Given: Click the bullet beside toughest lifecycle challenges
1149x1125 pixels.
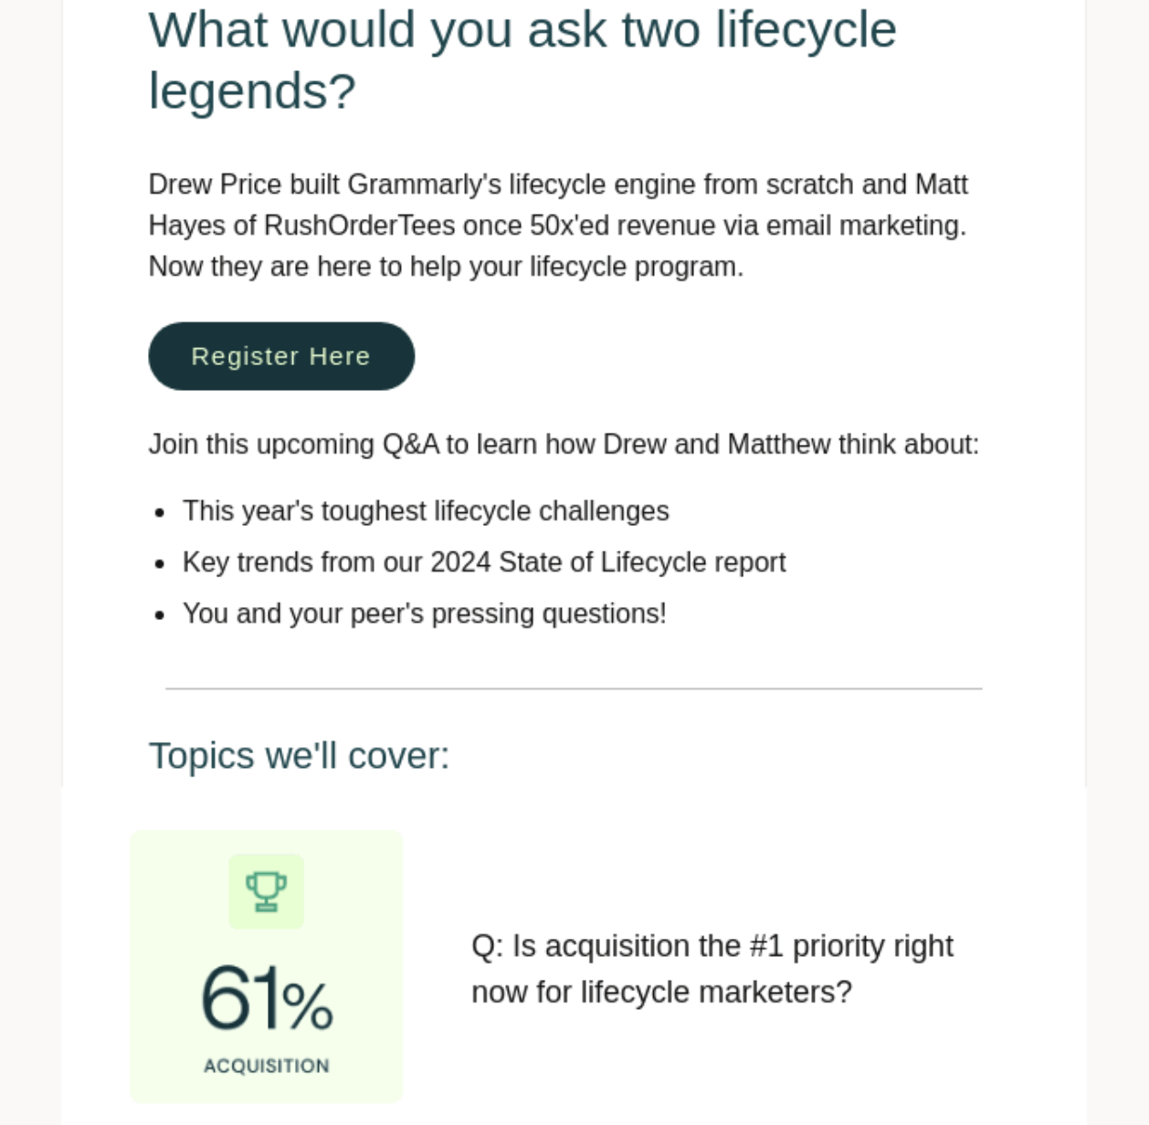Looking at the screenshot, I should point(161,511).
